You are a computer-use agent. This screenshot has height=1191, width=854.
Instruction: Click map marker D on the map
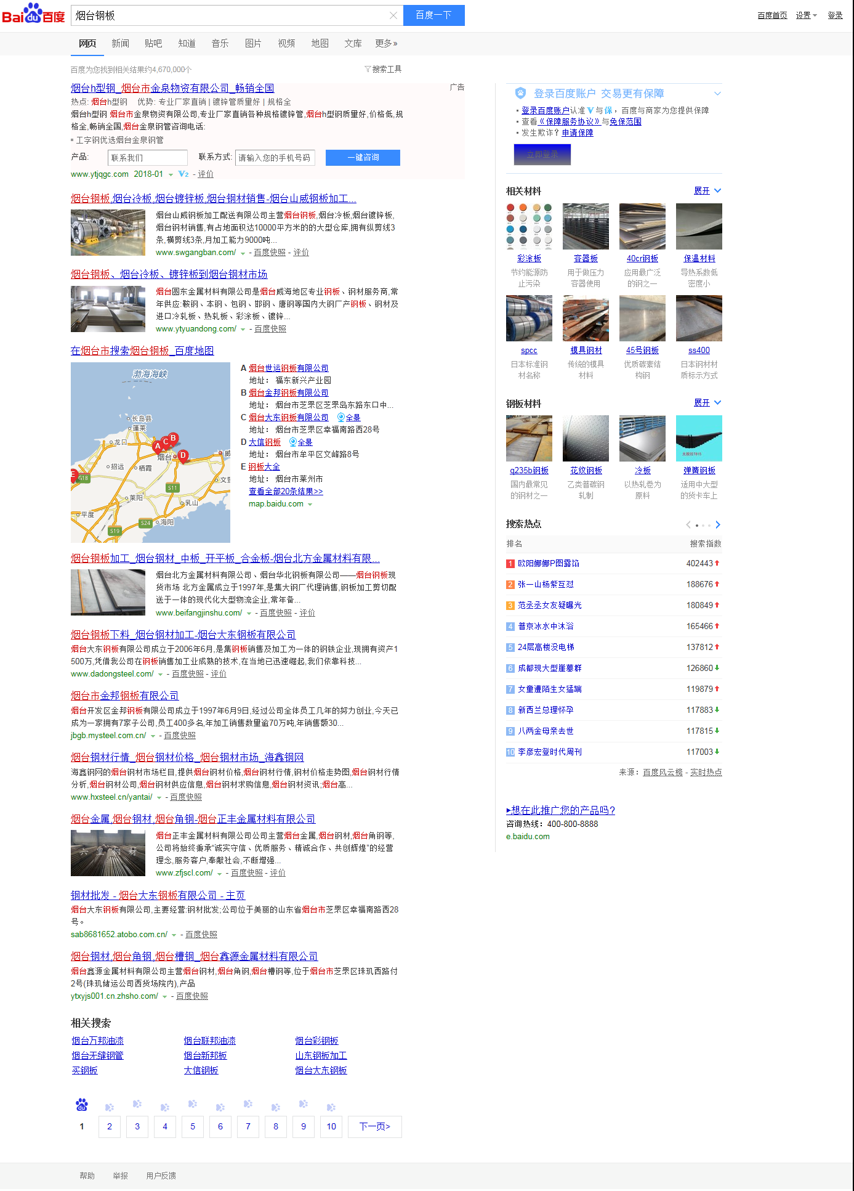click(x=183, y=456)
